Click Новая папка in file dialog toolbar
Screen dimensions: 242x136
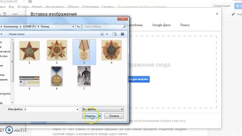17,34
